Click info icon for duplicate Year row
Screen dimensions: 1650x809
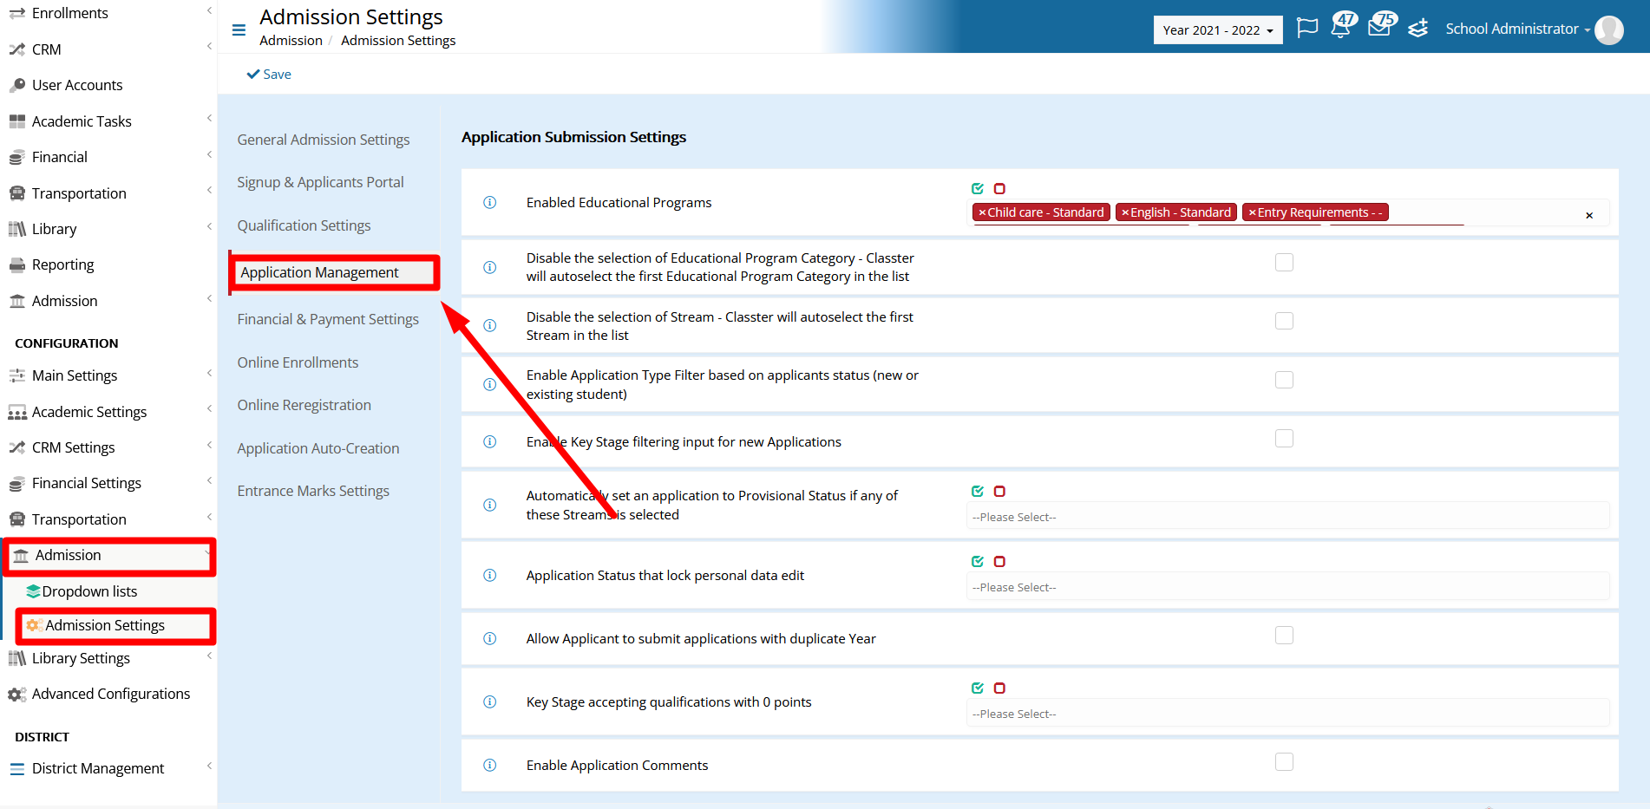(x=489, y=638)
